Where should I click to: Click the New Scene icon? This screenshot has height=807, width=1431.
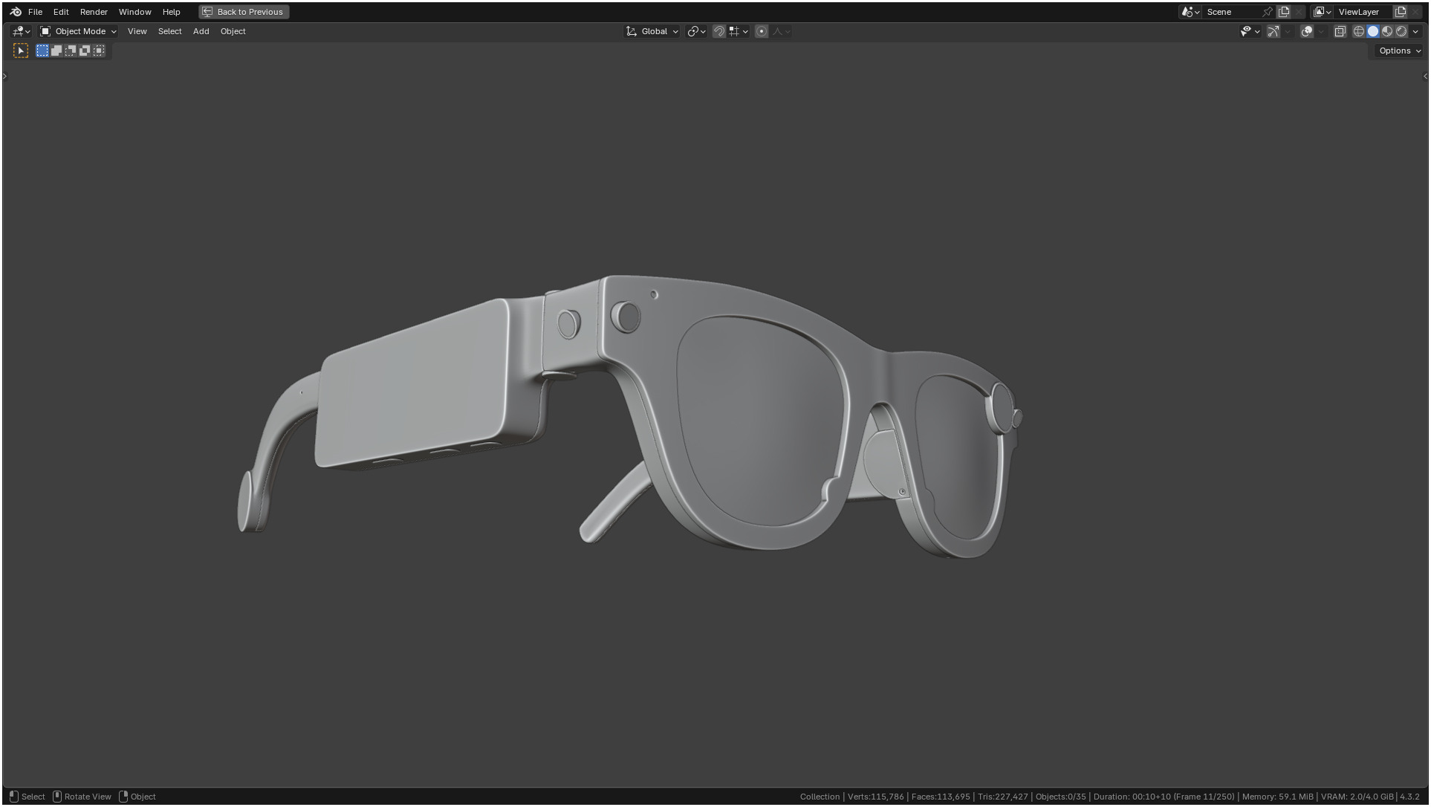click(x=1284, y=12)
